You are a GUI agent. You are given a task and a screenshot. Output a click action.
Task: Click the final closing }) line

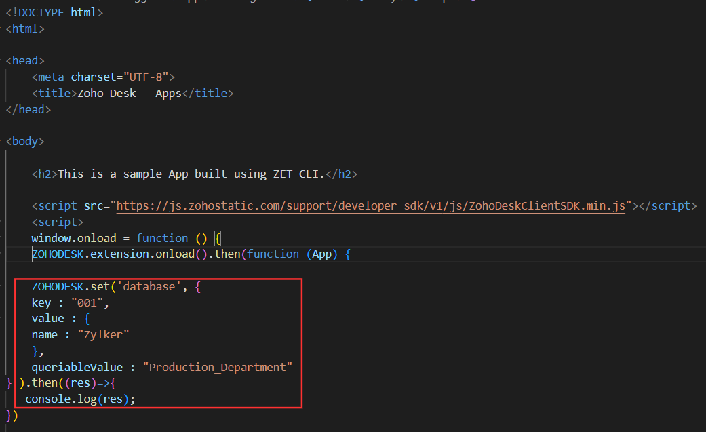[12, 415]
